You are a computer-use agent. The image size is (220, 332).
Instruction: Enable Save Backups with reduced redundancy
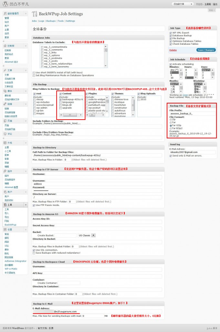[34, 253]
